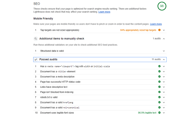Screen dimensions: 195x114
Task: Expand the valid rel=canonical audit chevron
Action: [164, 108]
